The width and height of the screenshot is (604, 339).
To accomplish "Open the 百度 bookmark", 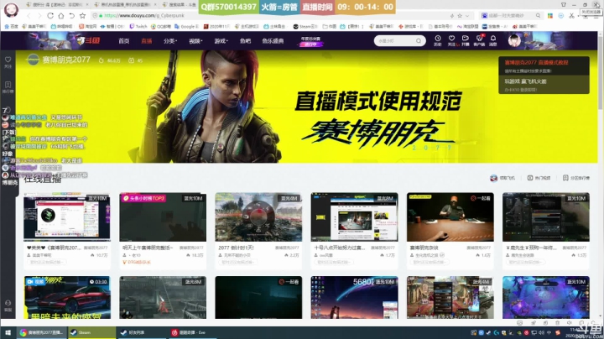I will [11, 27].
